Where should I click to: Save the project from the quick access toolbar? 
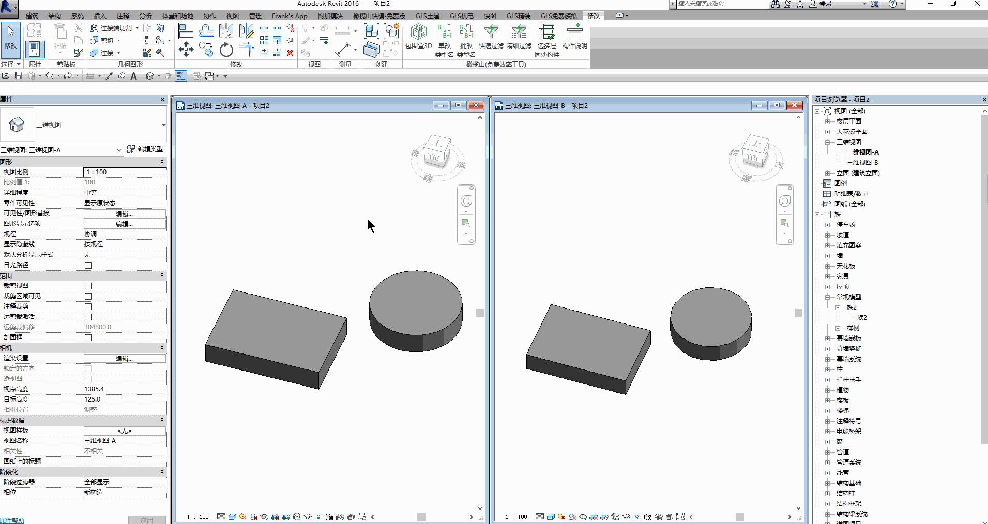[19, 76]
